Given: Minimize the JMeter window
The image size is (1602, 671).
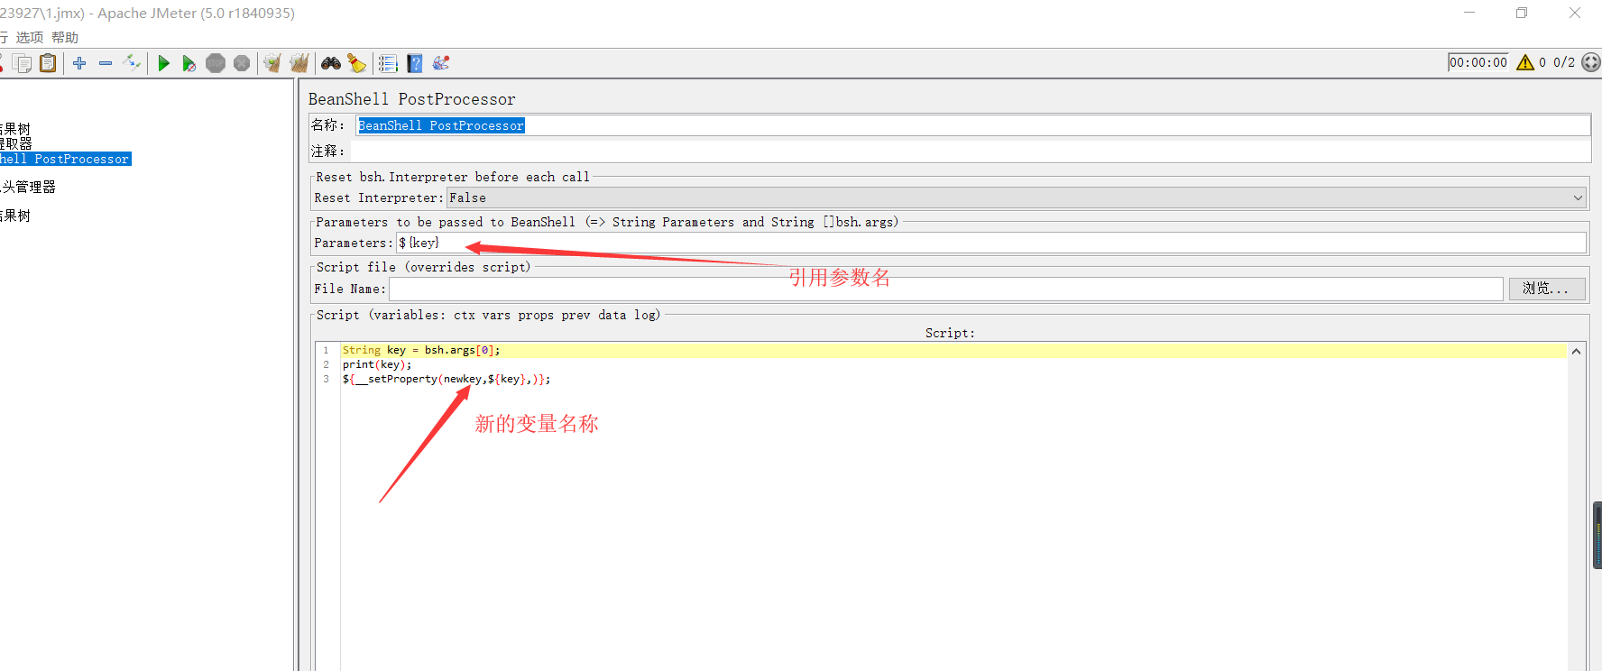Looking at the screenshot, I should pos(1469,13).
